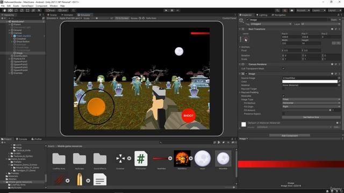Open the Image Color swatch
The image size is (344, 193).
[x=310, y=81]
